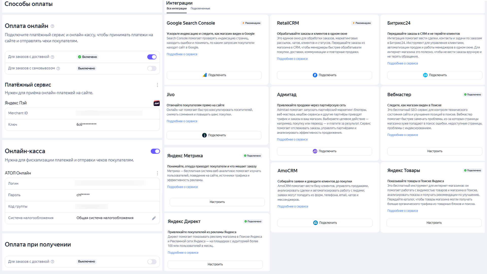Click the Google Search Console logo icon
The width and height of the screenshot is (487, 274).
pyautogui.click(x=205, y=75)
